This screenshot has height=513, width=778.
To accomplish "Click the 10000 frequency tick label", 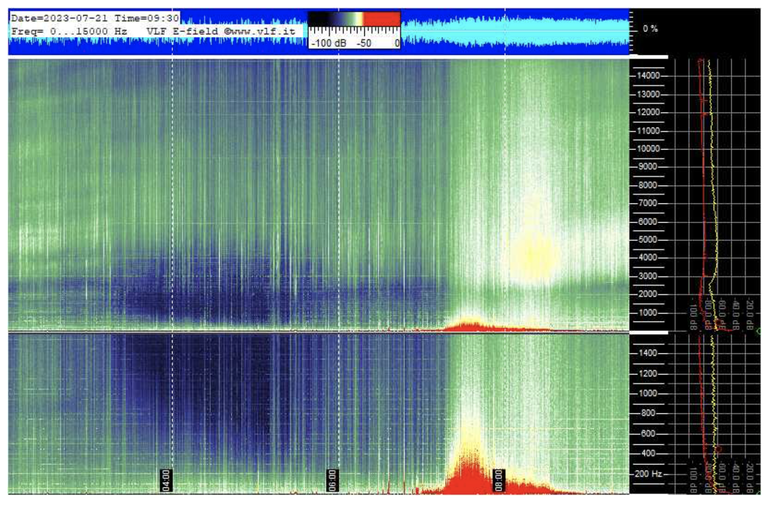I will [x=648, y=149].
